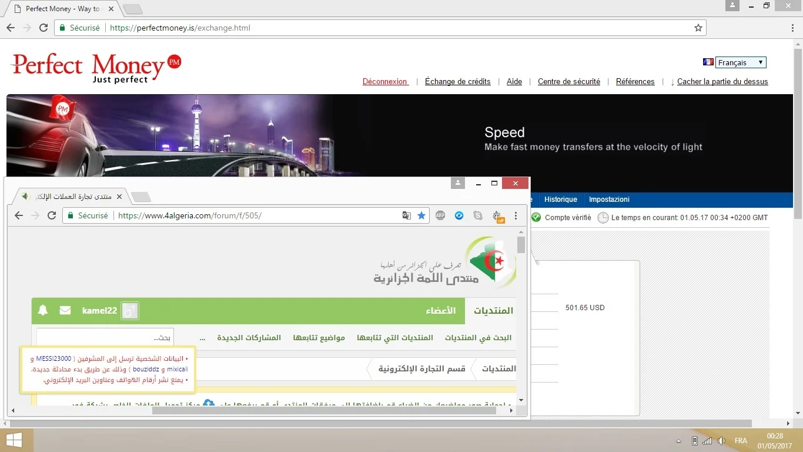Click the forum search input field
Screen dimensions: 803x452
point(97,338)
